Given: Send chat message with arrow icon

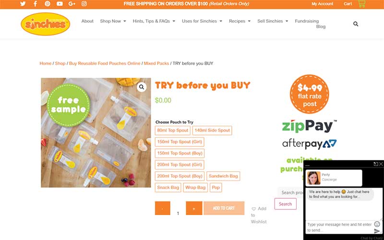Looking at the screenshot, I should 377,231.
